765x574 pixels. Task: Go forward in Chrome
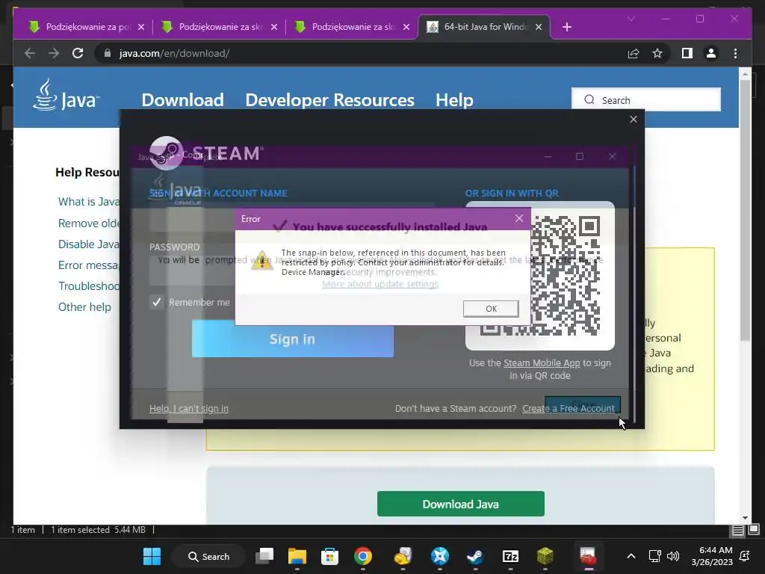pyautogui.click(x=54, y=53)
